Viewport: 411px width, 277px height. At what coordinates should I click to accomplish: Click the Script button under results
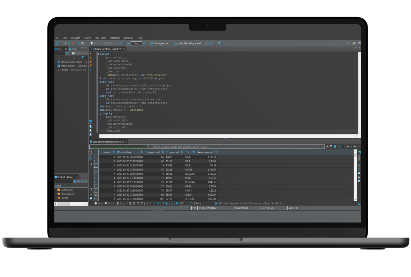click(x=121, y=203)
